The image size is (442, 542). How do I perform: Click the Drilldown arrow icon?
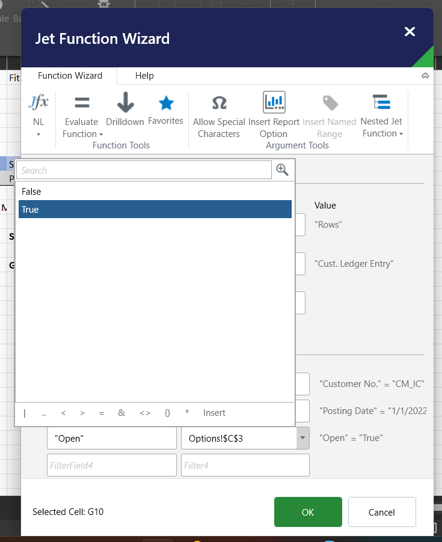[x=125, y=102]
